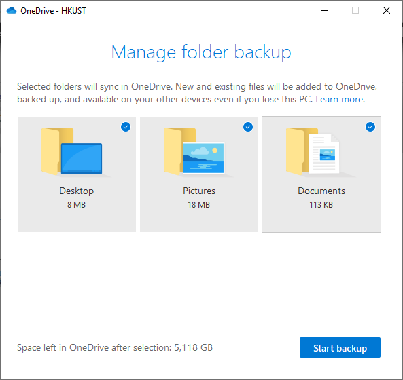403x380 pixels.
Task: Click the 113 KB size text
Action: pos(321,205)
